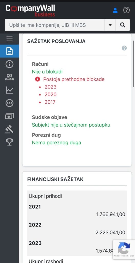Expand the search options dropdown arrow
135x263 pixels.
[110, 25]
